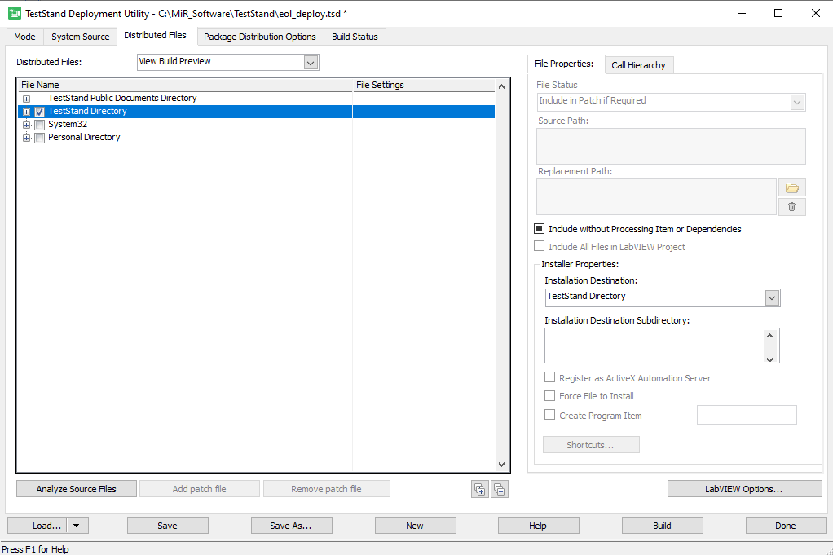Open the File Status dropdown

pos(797,102)
